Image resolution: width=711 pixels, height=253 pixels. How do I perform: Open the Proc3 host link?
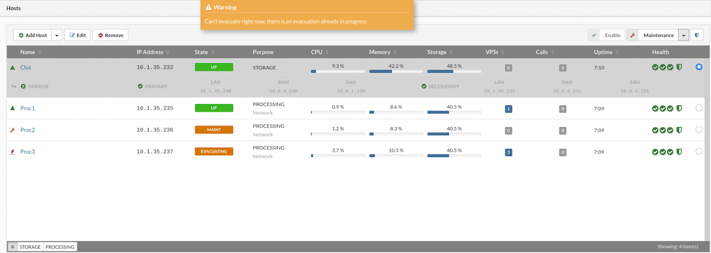click(x=28, y=151)
